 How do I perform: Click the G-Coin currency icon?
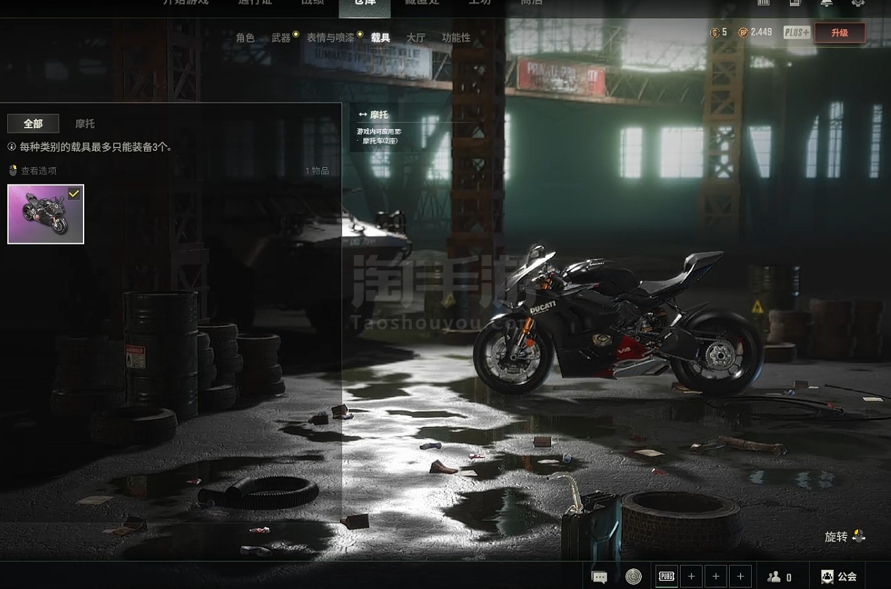pos(715,32)
